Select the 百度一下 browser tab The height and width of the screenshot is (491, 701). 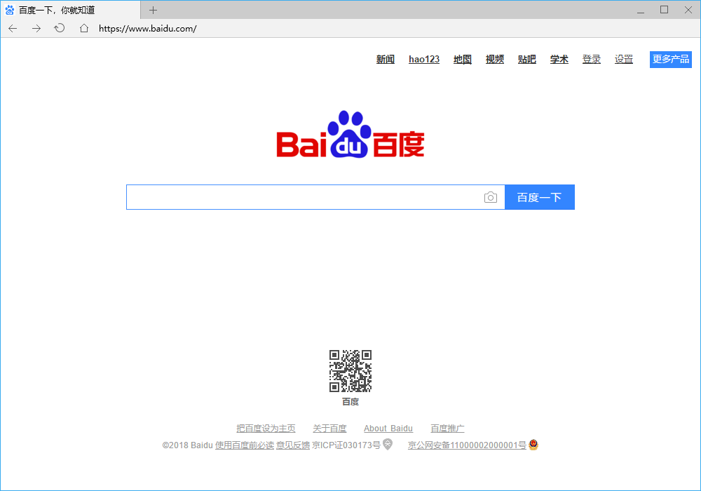click(70, 10)
